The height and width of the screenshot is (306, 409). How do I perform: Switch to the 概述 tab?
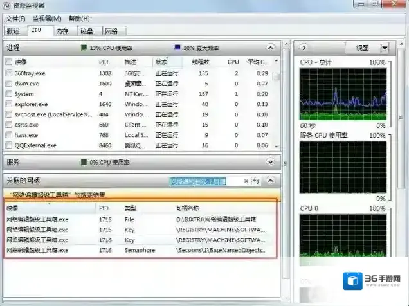coord(15,31)
